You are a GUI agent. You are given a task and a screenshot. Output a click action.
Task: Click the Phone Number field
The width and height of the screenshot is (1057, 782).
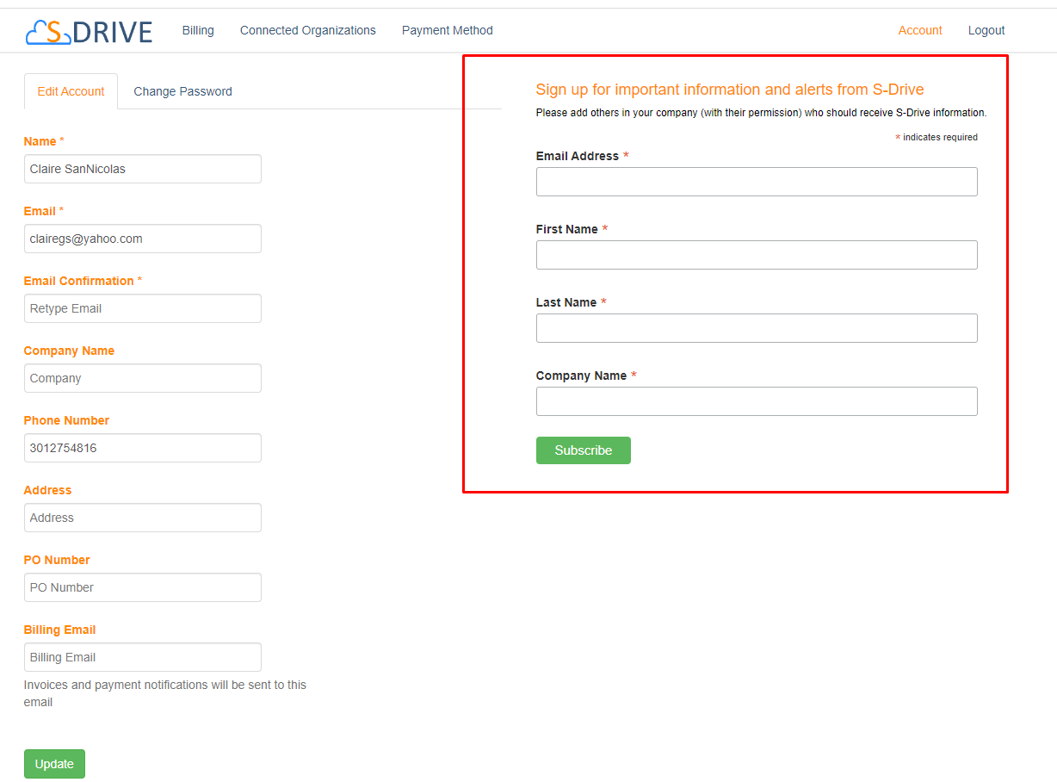pos(142,448)
